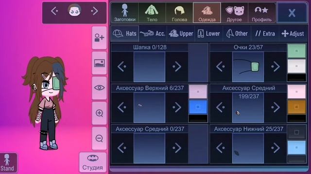Pick light blue Аксессуар Нижний swatch
The width and height of the screenshot is (311, 174).
(x=296, y=147)
